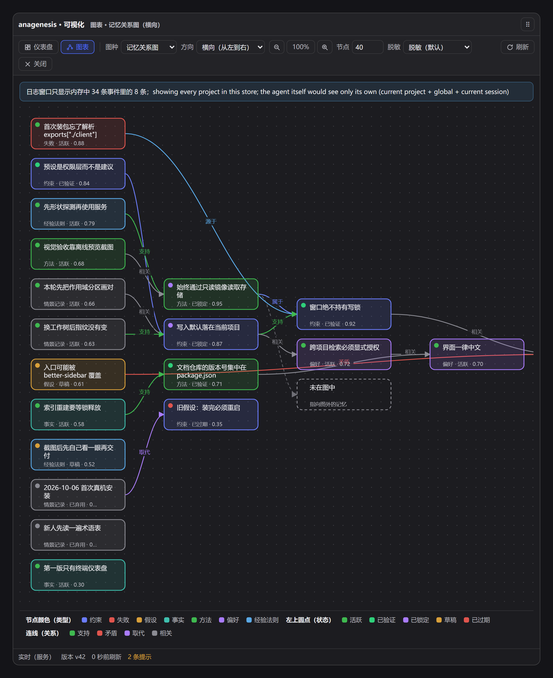The width and height of the screenshot is (553, 678).
Task: Select the 视觉验收靠离线预览截图 node
Action: 78,254
